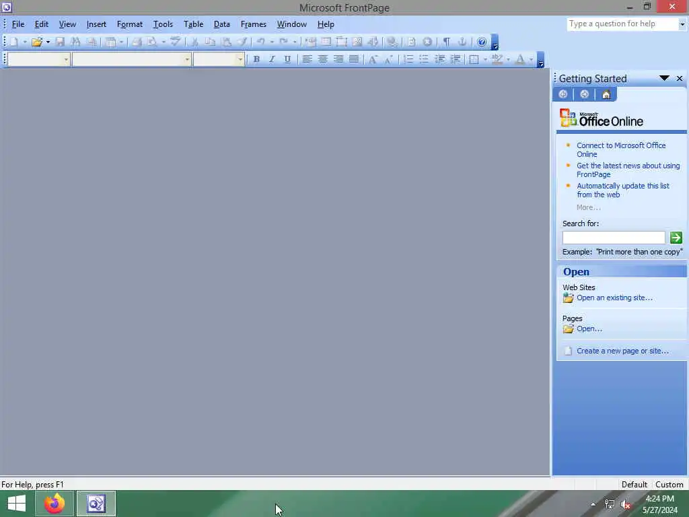This screenshot has width=689, height=517.
Task: Open the Format menu
Action: [x=130, y=24]
